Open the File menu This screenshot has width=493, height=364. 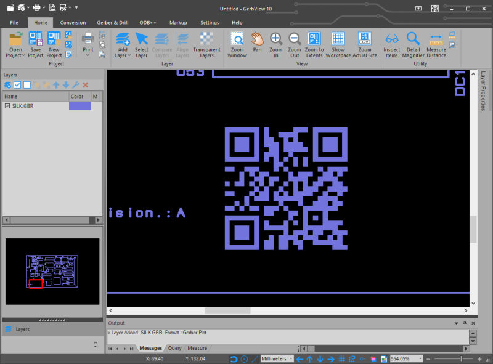[x=14, y=23]
